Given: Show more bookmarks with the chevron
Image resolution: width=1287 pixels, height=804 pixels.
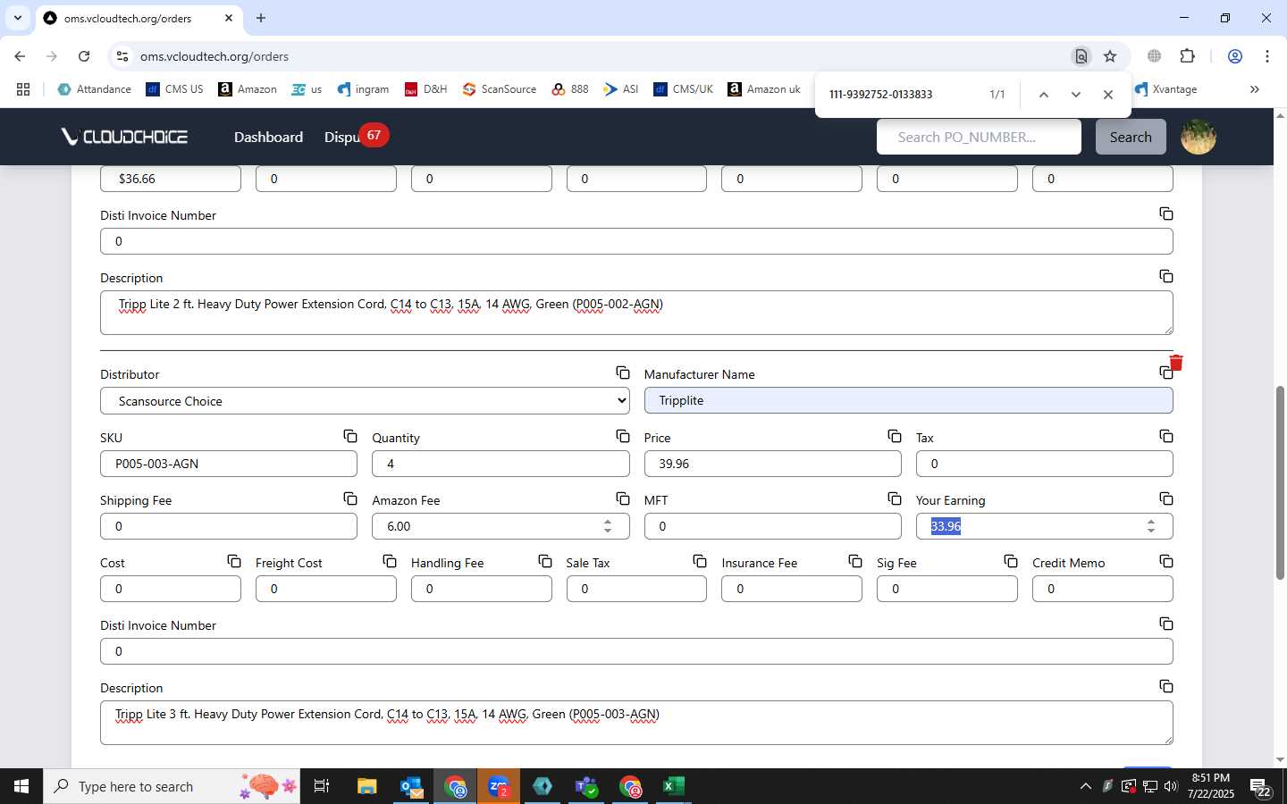Looking at the screenshot, I should [1255, 89].
